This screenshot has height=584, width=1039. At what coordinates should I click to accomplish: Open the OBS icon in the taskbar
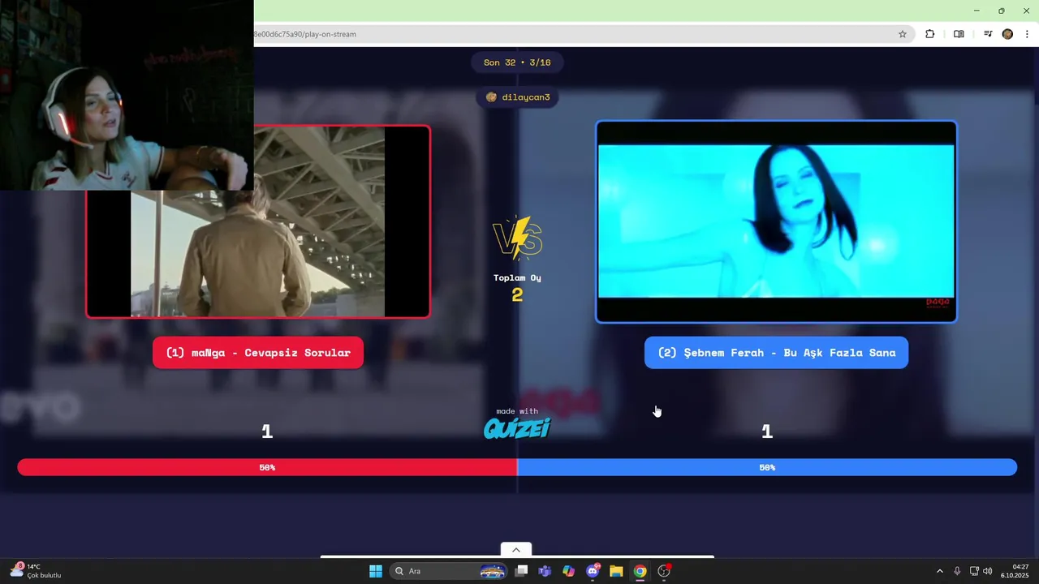[x=664, y=571]
